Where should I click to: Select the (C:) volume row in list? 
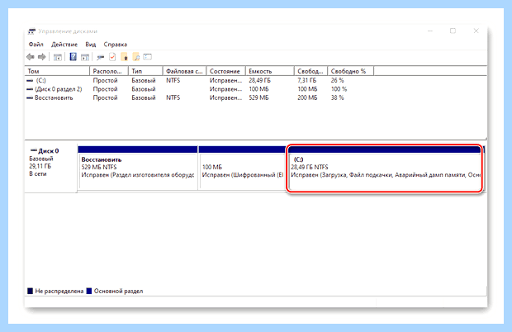(x=256, y=80)
